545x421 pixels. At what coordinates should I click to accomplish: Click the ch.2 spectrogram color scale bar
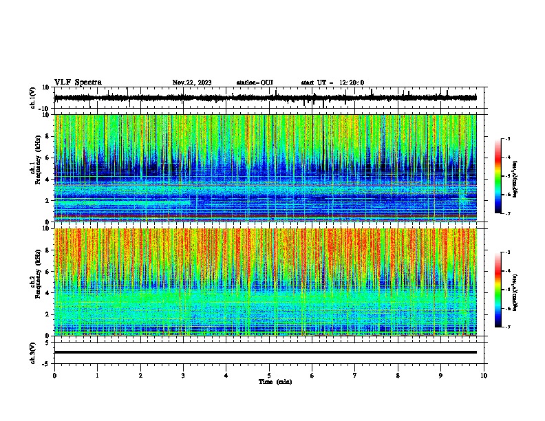[x=498, y=290]
